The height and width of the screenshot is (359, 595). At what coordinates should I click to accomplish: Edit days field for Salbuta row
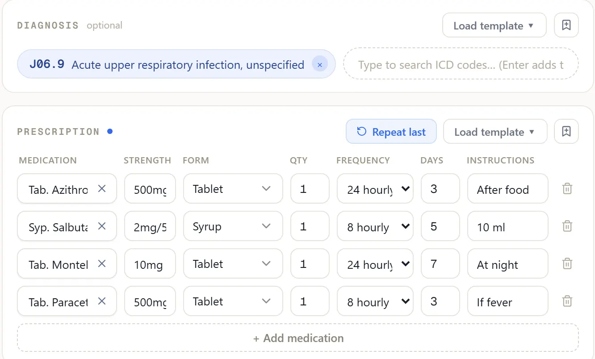[440, 226]
